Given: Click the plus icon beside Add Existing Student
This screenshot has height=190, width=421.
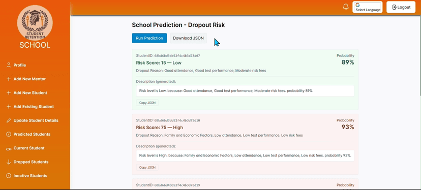Looking at the screenshot, I should [9, 107].
